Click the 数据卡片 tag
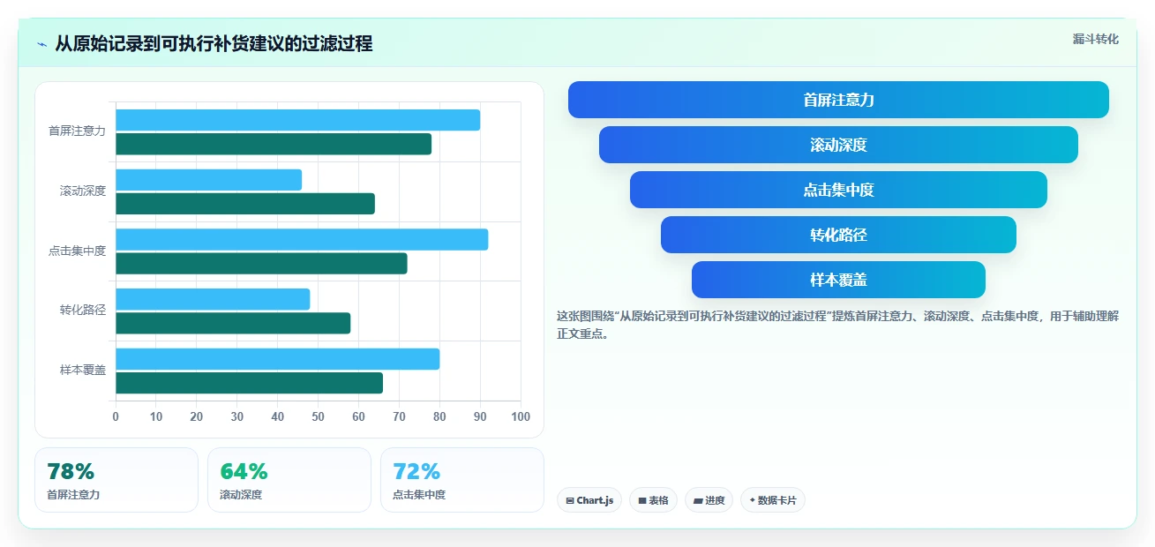The height and width of the screenshot is (547, 1155). click(x=772, y=500)
